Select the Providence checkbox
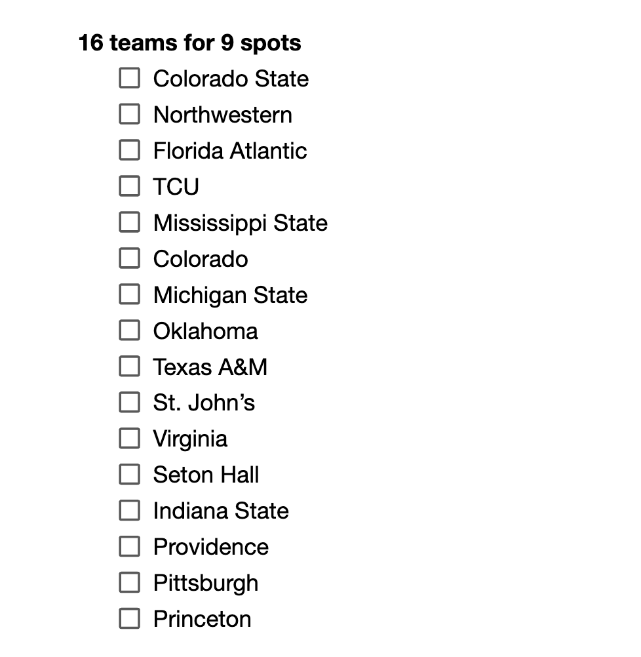The width and height of the screenshot is (641, 657). tap(130, 547)
